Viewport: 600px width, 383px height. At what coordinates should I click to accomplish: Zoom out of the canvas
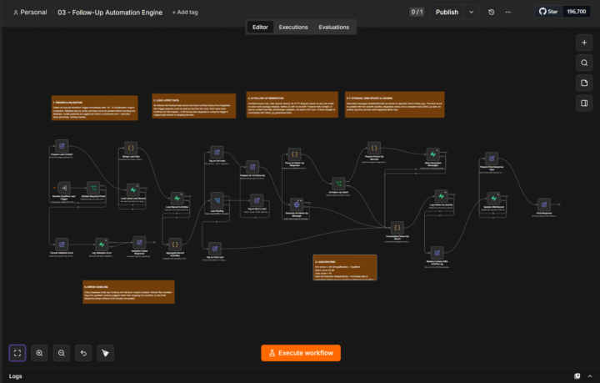coord(61,353)
